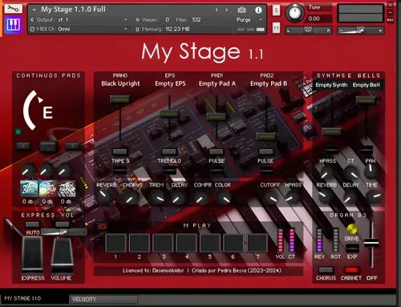The image size is (401, 307).
Task: Click M Play pad 3
Action: [x=163, y=243]
